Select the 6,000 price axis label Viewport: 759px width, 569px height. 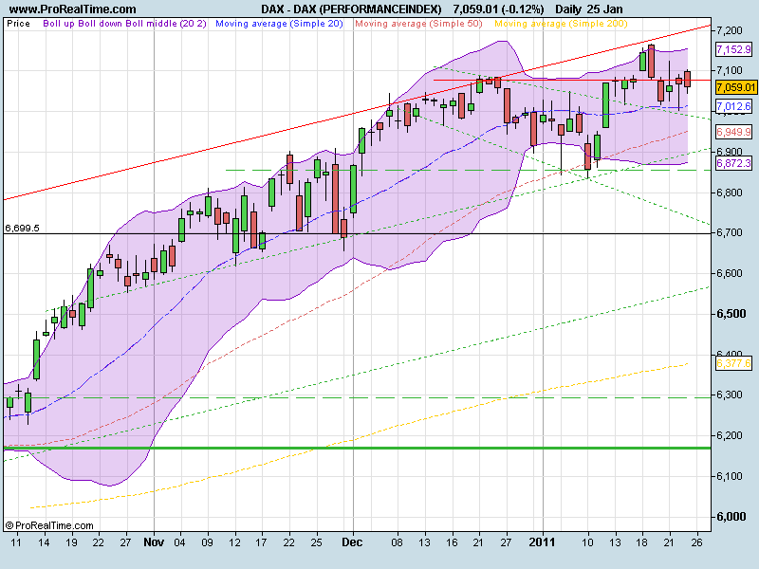731,517
